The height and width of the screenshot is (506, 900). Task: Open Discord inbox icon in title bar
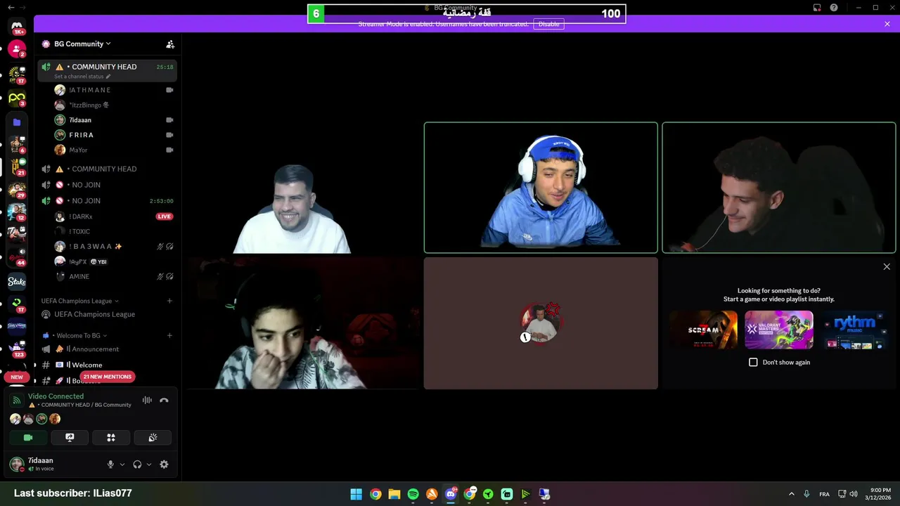click(x=817, y=8)
